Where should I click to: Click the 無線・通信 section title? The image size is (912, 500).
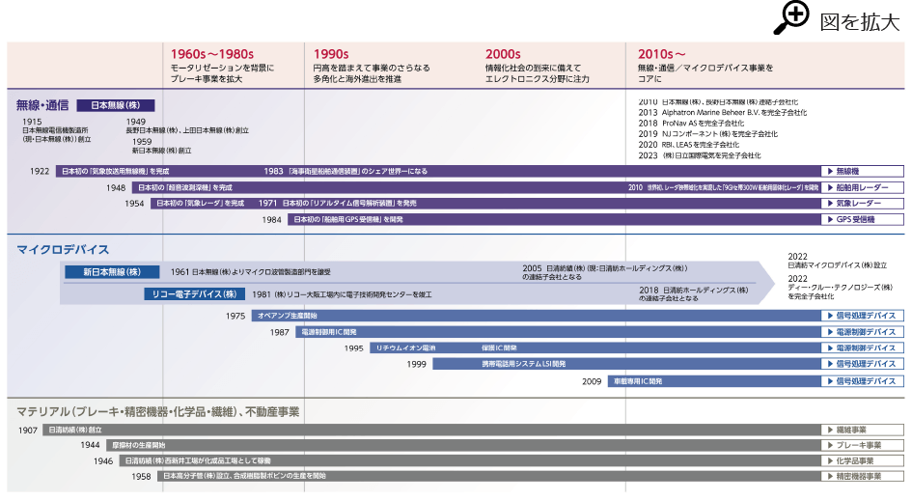click(42, 105)
